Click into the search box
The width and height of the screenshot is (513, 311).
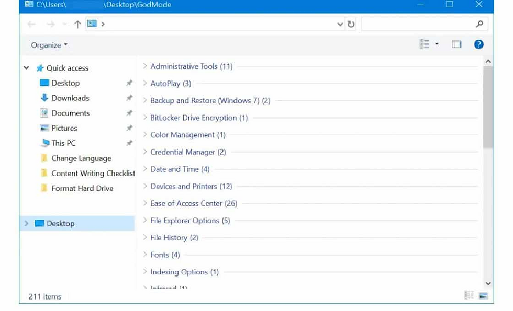tap(425, 24)
